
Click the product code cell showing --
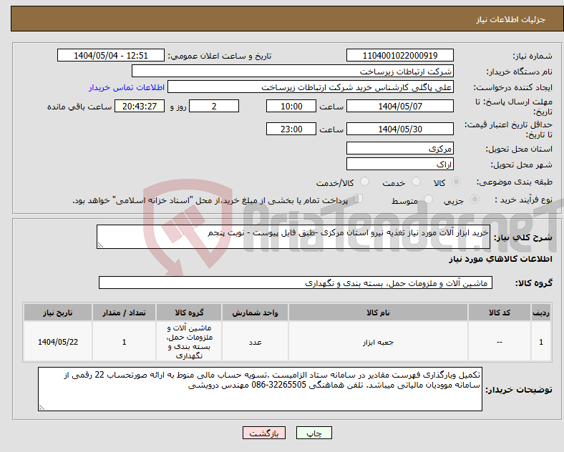click(x=500, y=342)
